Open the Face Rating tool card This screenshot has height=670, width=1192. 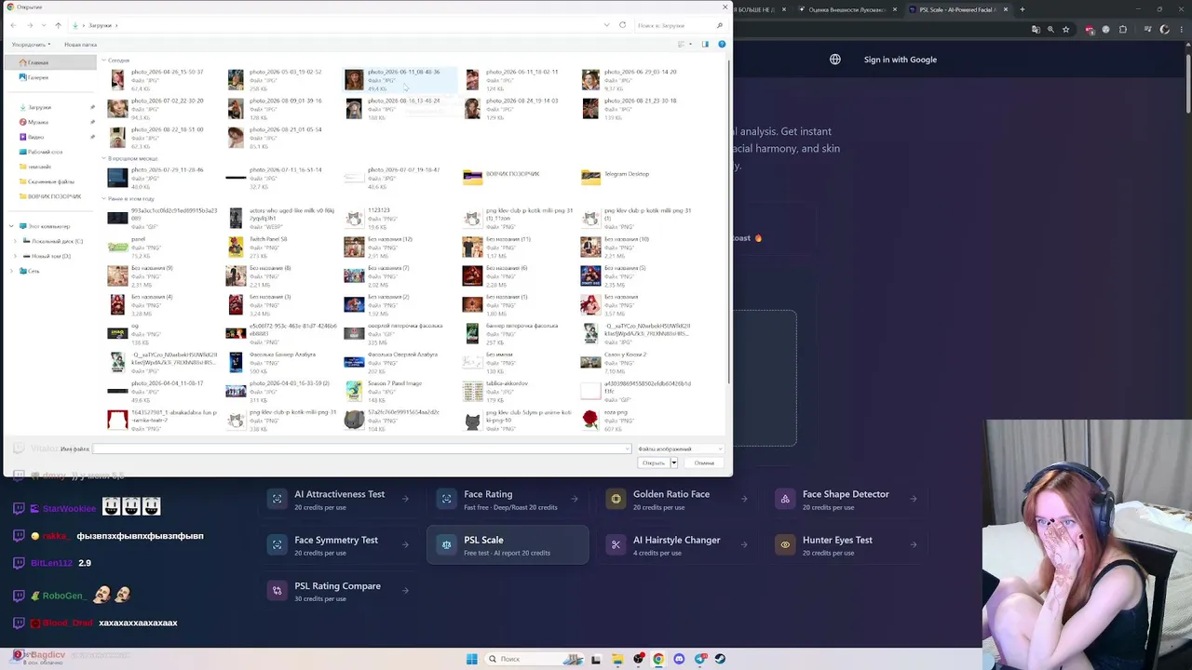pos(508,500)
